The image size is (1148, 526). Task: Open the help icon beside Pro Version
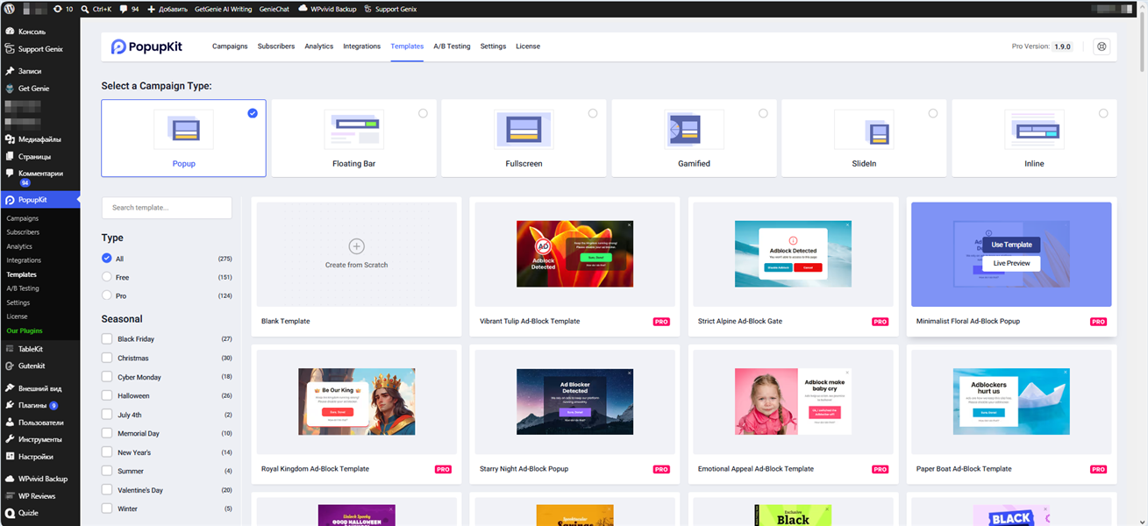(x=1102, y=46)
